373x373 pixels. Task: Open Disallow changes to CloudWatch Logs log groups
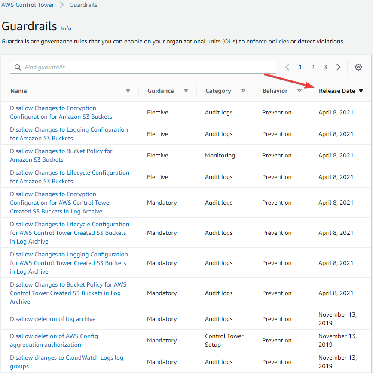(66, 362)
